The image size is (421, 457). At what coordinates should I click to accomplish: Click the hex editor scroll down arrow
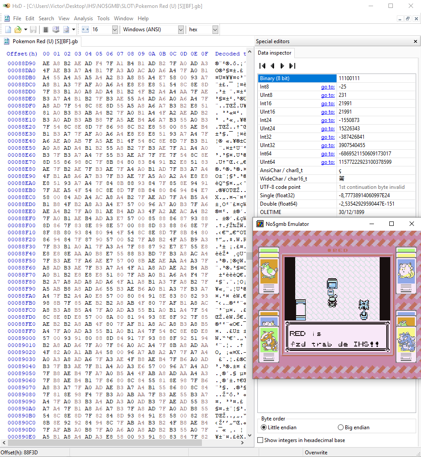click(249, 435)
